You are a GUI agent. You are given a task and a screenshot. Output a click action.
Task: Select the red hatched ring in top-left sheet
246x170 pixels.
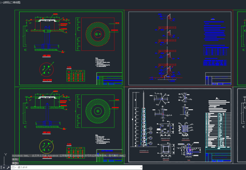click(x=98, y=34)
